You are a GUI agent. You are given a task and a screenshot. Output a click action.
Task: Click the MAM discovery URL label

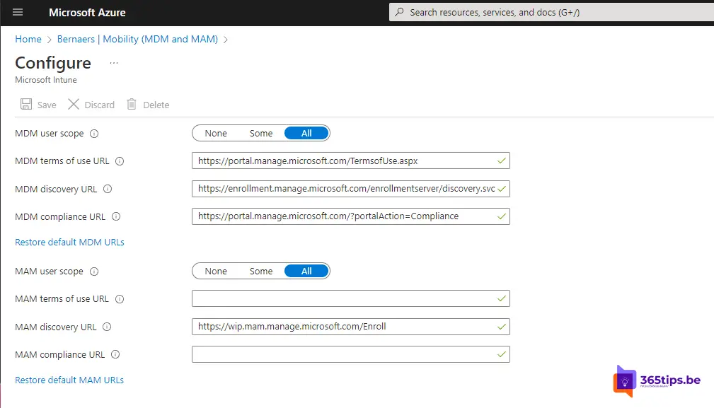click(56, 327)
